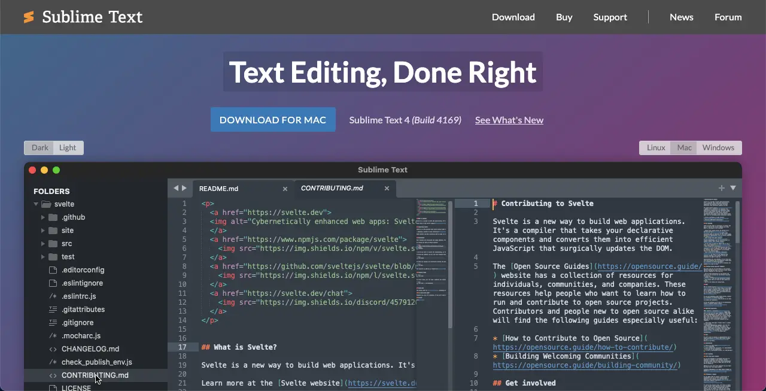Click the Sublime Text logo icon
The image size is (766, 391).
point(29,17)
